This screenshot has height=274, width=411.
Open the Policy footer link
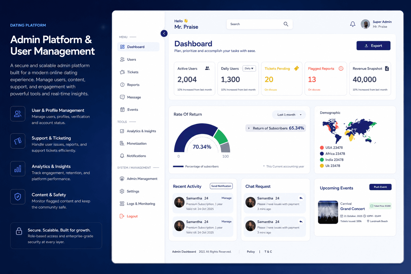pos(251,252)
